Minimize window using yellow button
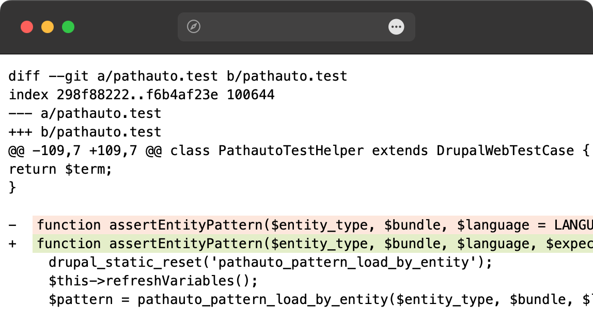Image resolution: width=593 pixels, height=334 pixels. coord(48,27)
